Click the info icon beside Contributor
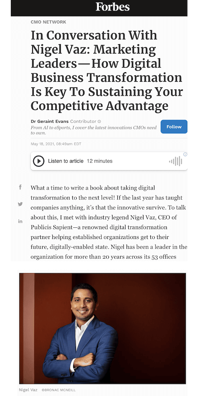 click(99, 121)
